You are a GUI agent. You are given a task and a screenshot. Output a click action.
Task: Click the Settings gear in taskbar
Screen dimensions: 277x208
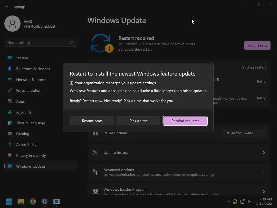(x=45, y=201)
